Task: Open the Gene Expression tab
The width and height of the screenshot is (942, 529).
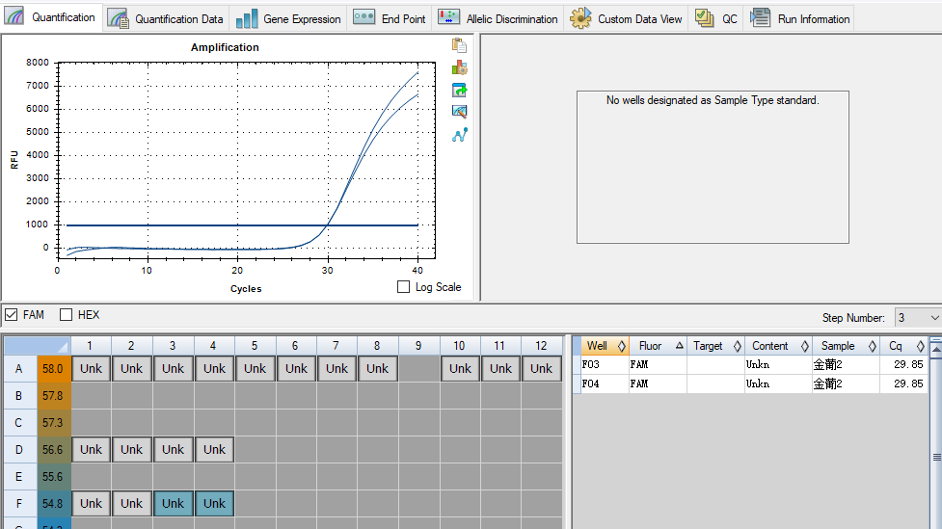Action: [288, 18]
